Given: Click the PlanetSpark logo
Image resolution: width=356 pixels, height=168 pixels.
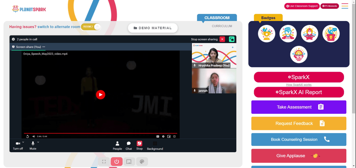Looking at the screenshot, I should [x=29, y=9].
